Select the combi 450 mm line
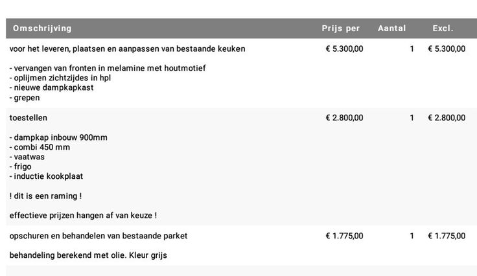This screenshot has width=477, height=276. tap(40, 147)
